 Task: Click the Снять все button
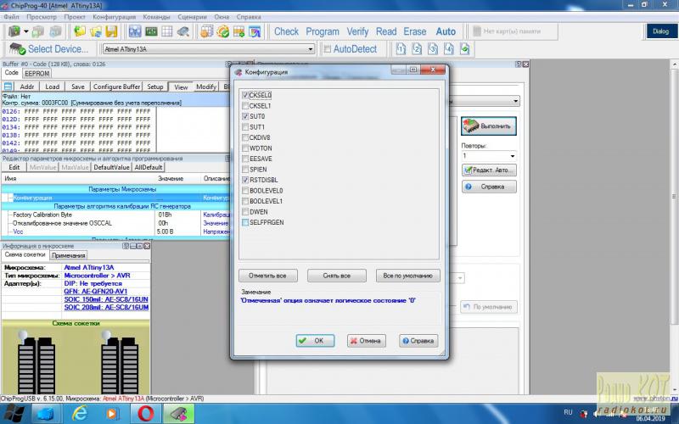336,276
